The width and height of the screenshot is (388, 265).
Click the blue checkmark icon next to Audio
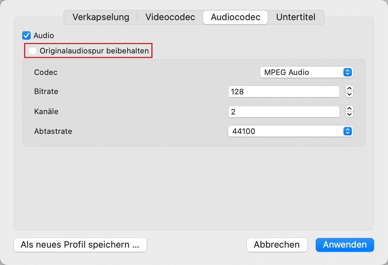(x=26, y=35)
